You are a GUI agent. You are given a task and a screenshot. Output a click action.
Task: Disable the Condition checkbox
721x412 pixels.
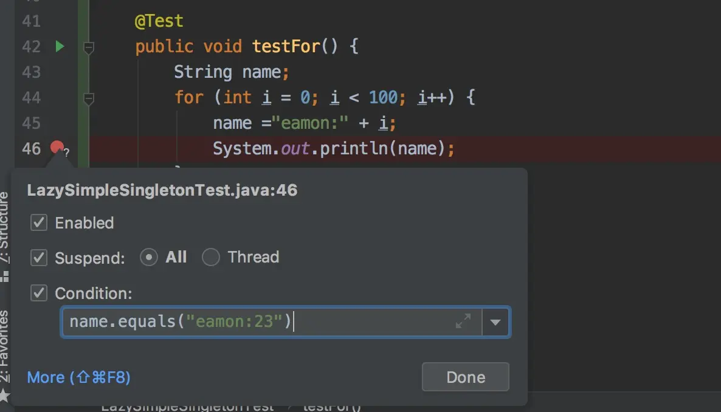(39, 293)
